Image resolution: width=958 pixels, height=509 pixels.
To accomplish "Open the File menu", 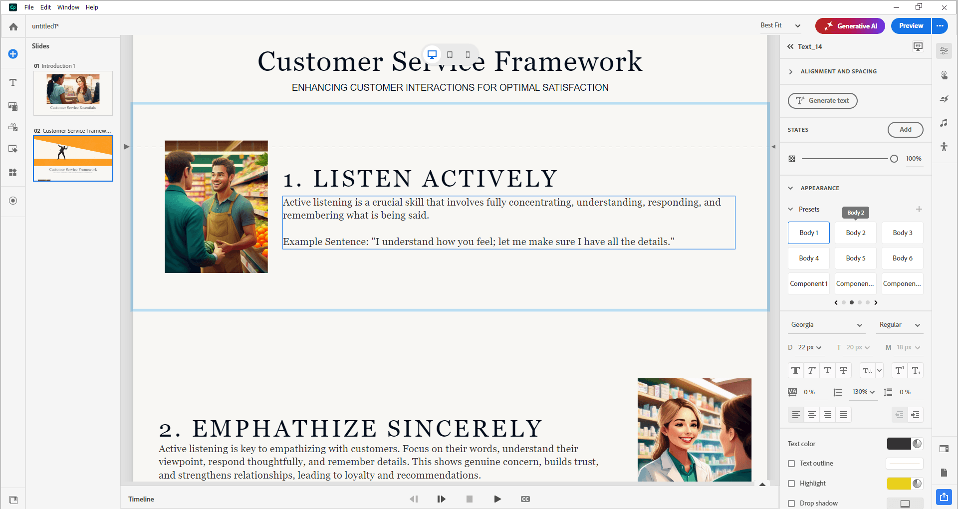I will 29,7.
